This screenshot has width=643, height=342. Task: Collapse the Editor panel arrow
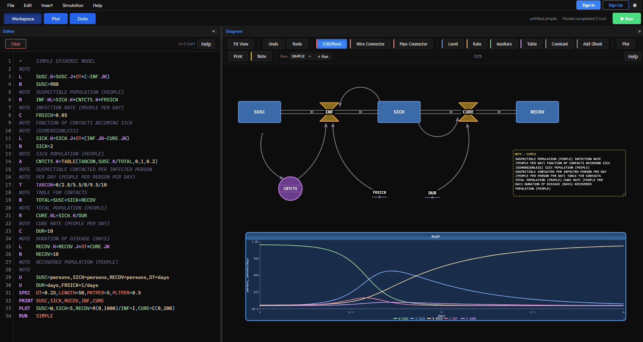pyautogui.click(x=213, y=31)
